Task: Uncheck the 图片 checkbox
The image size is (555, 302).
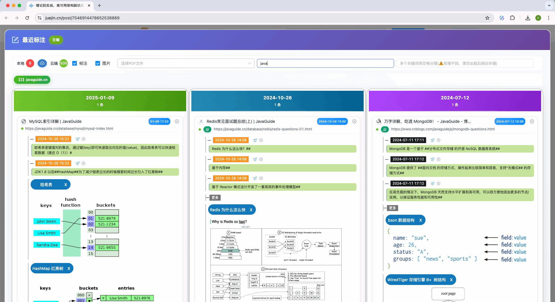Action: [x=98, y=63]
